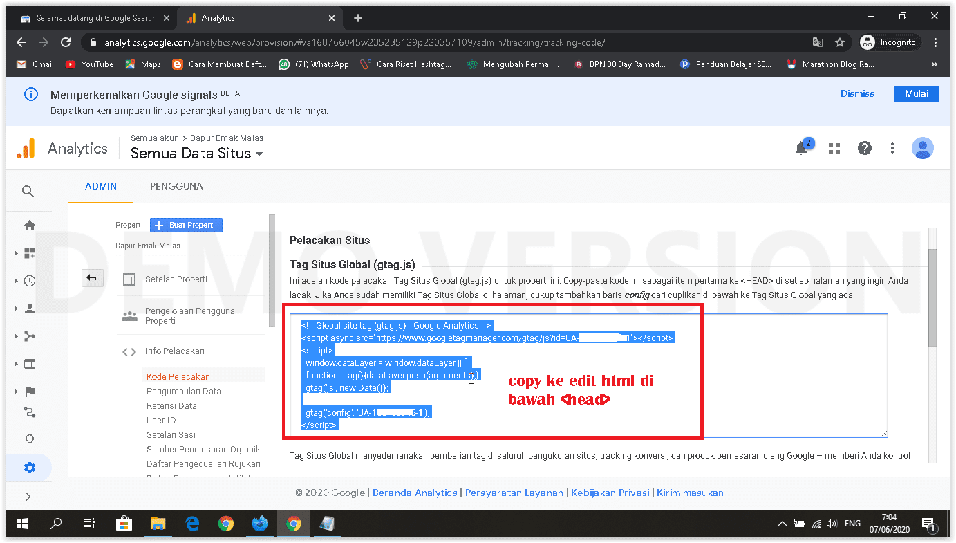Click the browser back arrow
Viewport: 956px width, 543px height.
tap(21, 42)
